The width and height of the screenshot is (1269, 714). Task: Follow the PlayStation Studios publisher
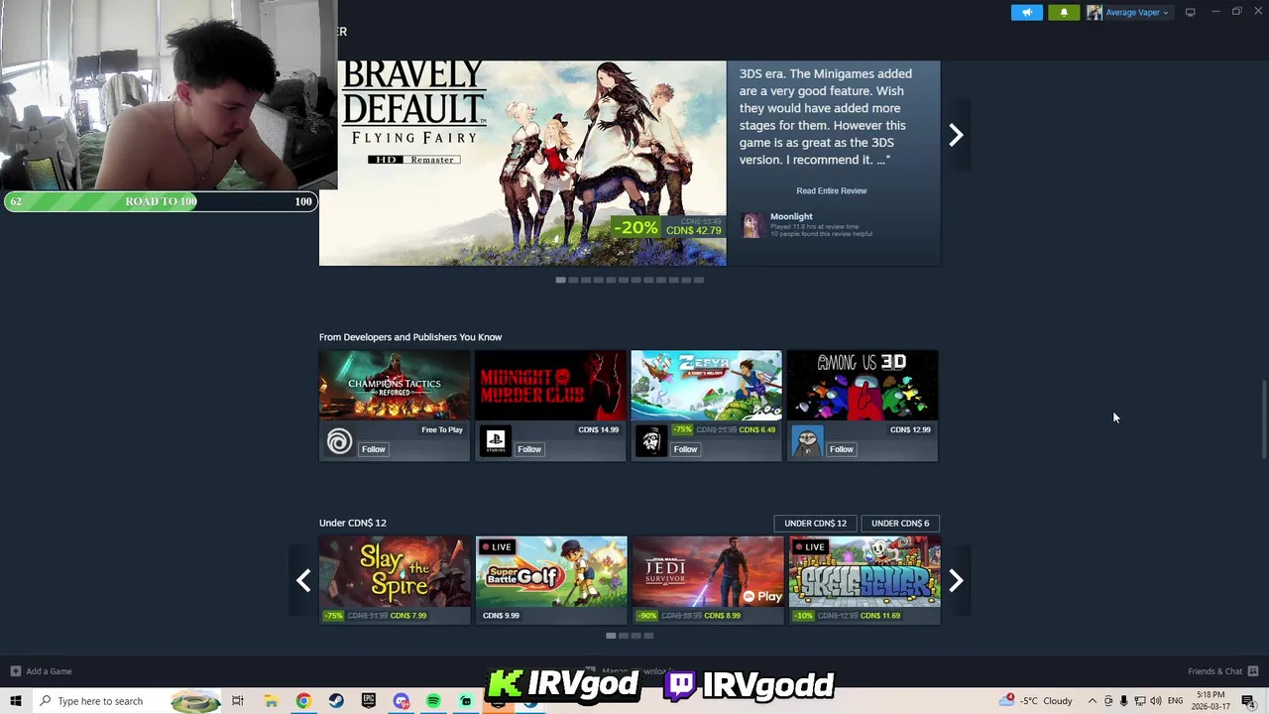tap(529, 449)
